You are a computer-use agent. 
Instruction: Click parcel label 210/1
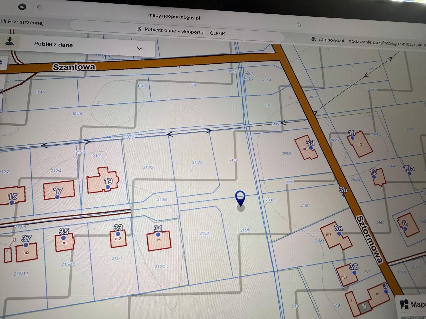pos(98,156)
